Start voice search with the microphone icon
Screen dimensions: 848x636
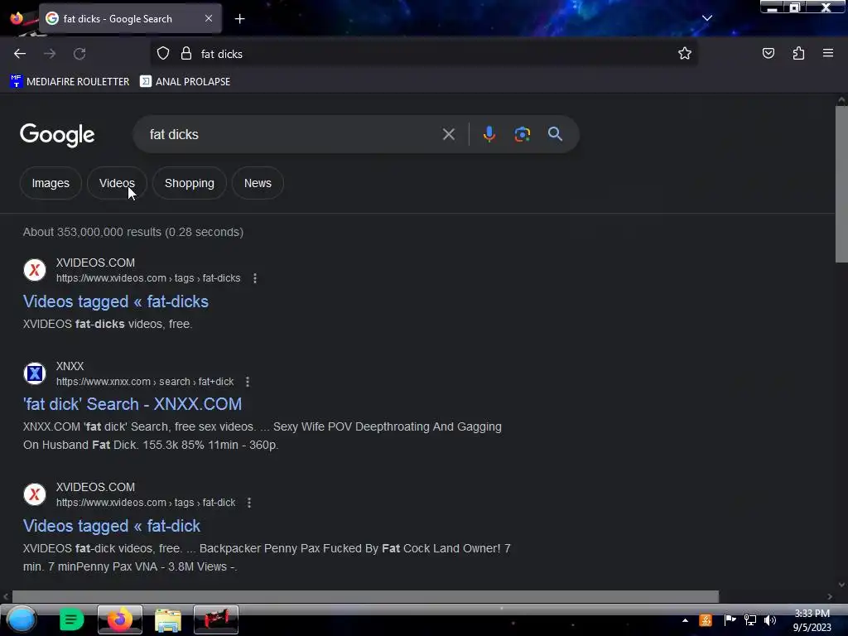pos(489,134)
